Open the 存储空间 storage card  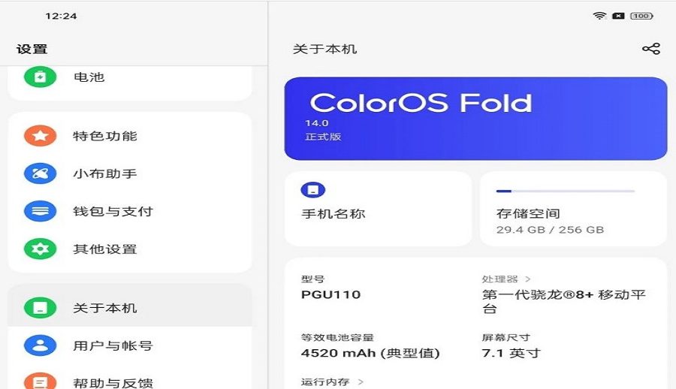click(x=572, y=214)
